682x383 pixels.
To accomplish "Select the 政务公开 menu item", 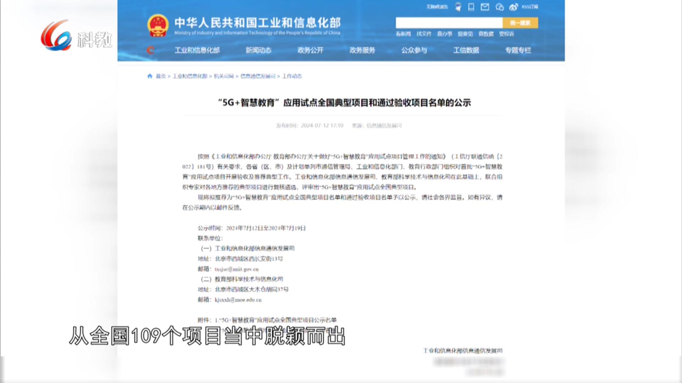I will (310, 50).
